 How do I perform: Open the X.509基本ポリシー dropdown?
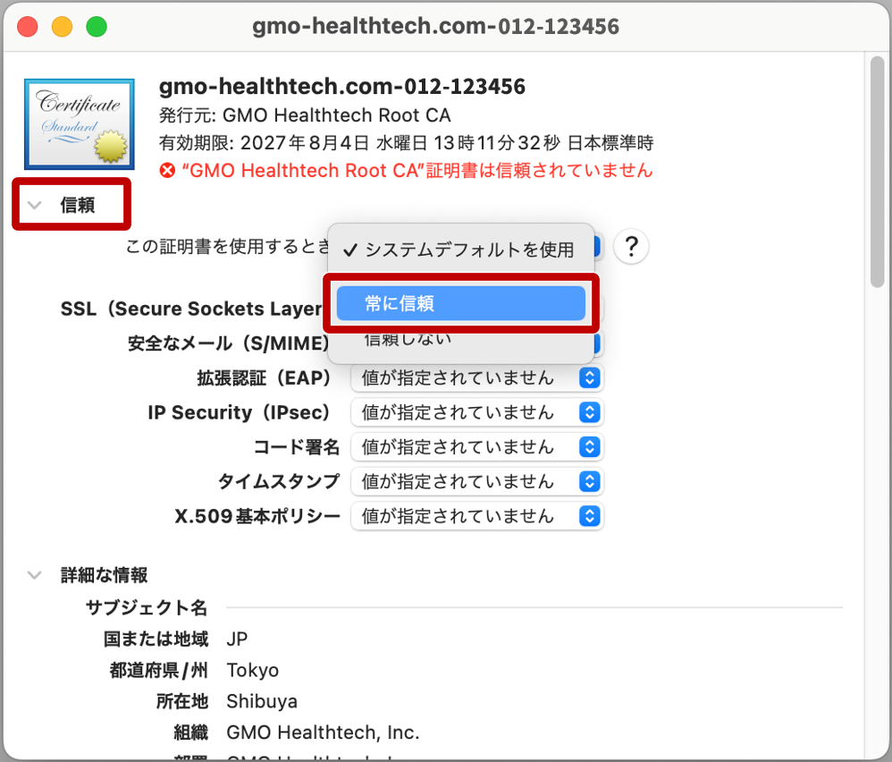click(476, 516)
